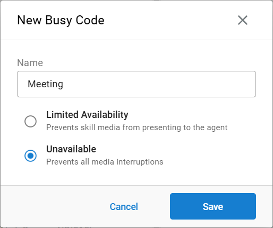Image resolution: width=273 pixels, height=228 pixels.
Task: Click the 'Prevents all media interruptions' description
Action: click(x=105, y=162)
